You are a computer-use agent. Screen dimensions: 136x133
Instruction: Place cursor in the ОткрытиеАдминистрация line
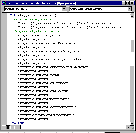coord(39,35)
